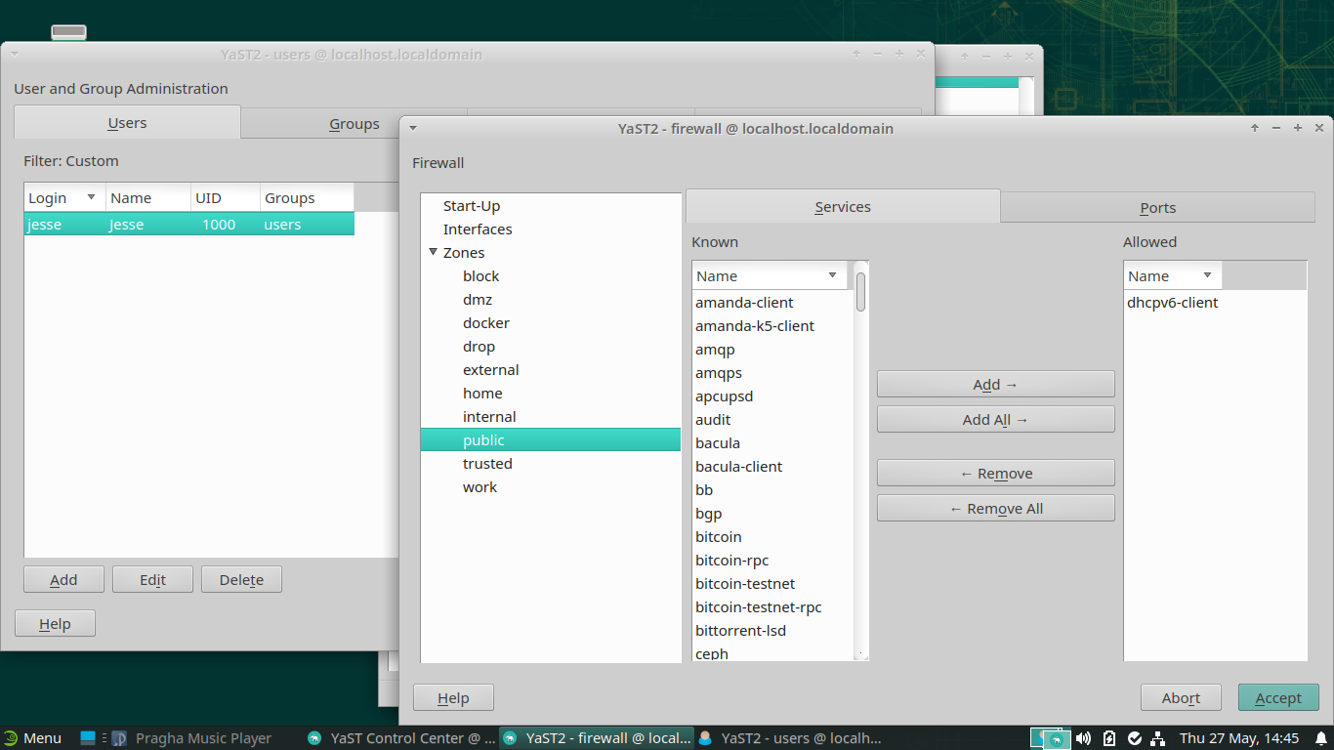Select Start-Up in the firewall tree
This screenshot has height=750, width=1334.
[472, 205]
